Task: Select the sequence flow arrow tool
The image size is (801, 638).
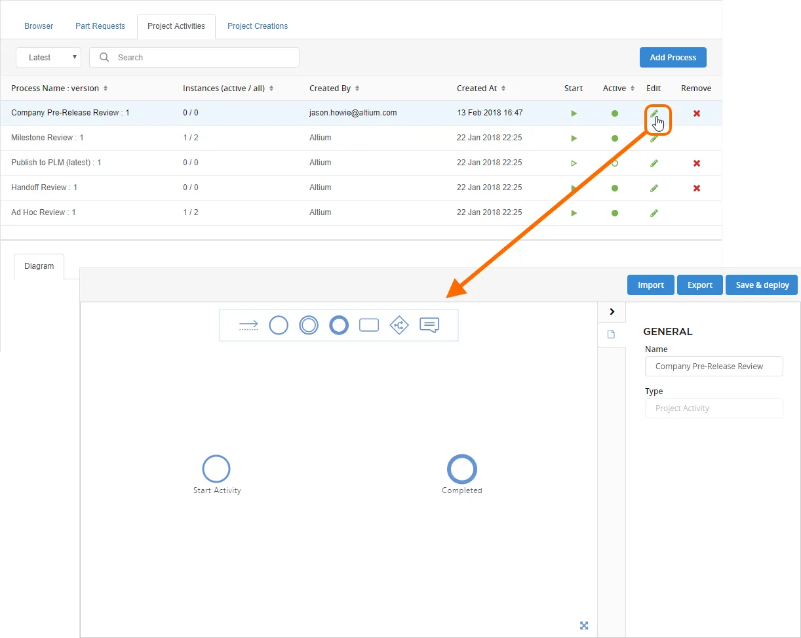Action: pos(248,325)
